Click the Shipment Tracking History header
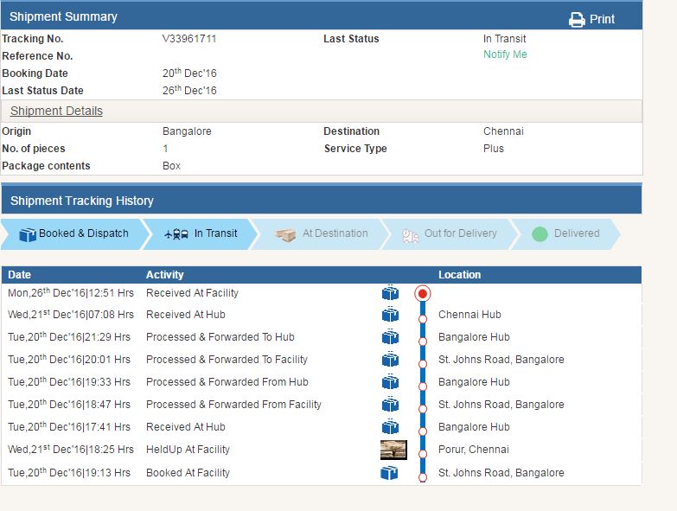Viewport: 677px width, 511px height. pyautogui.click(x=82, y=201)
